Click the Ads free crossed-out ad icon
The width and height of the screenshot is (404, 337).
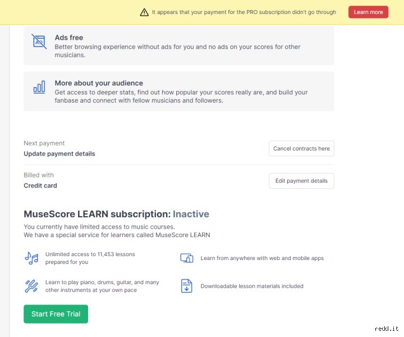pos(39,42)
